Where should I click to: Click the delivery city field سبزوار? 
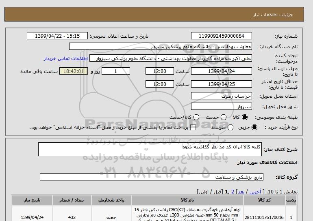[x=222, y=106]
